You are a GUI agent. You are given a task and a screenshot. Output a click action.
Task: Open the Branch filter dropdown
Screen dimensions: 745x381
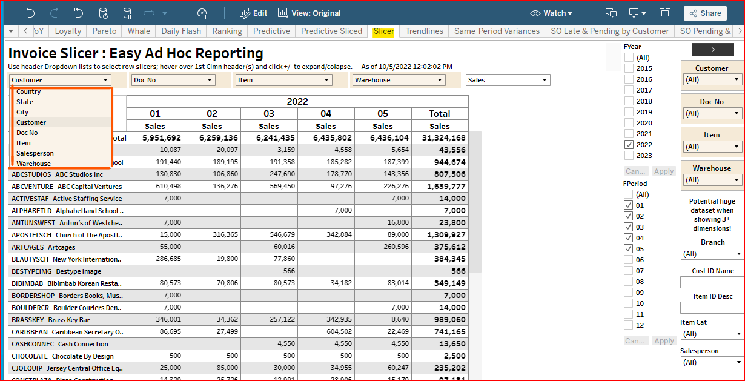click(712, 254)
